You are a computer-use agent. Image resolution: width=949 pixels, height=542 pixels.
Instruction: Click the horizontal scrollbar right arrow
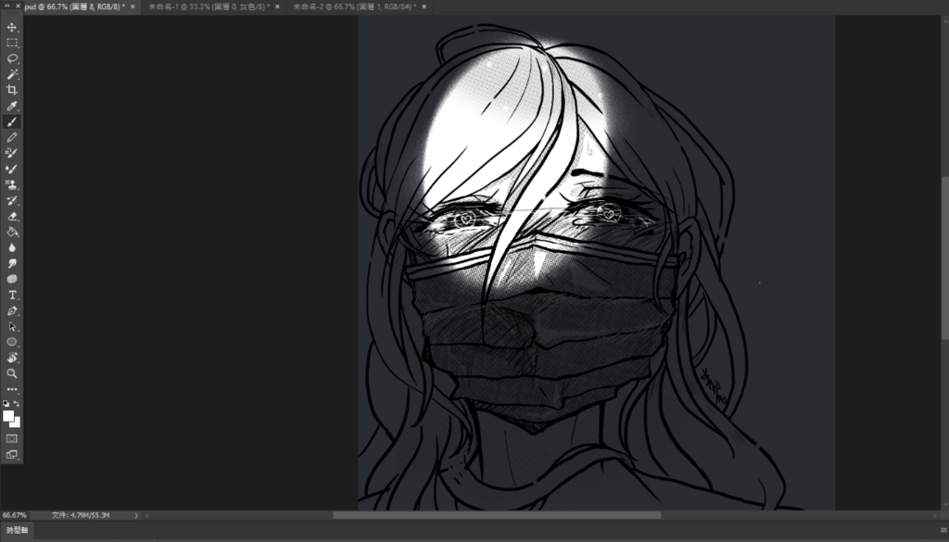point(935,515)
